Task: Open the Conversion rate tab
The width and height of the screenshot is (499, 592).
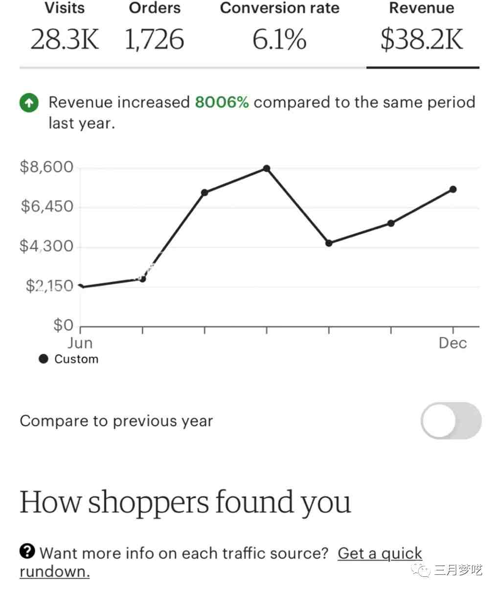Action: 279,29
